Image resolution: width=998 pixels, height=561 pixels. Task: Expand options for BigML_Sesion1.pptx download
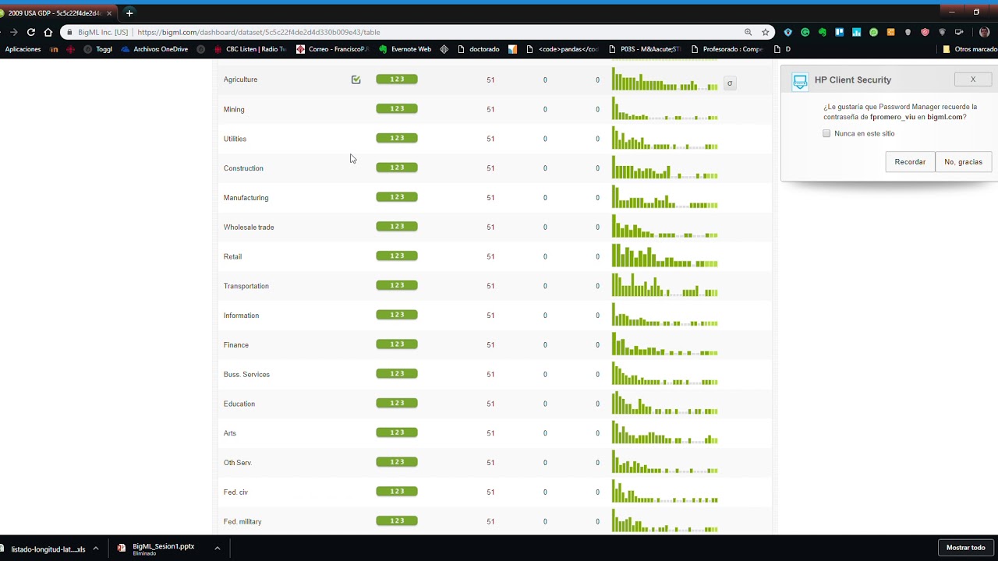[217, 549]
